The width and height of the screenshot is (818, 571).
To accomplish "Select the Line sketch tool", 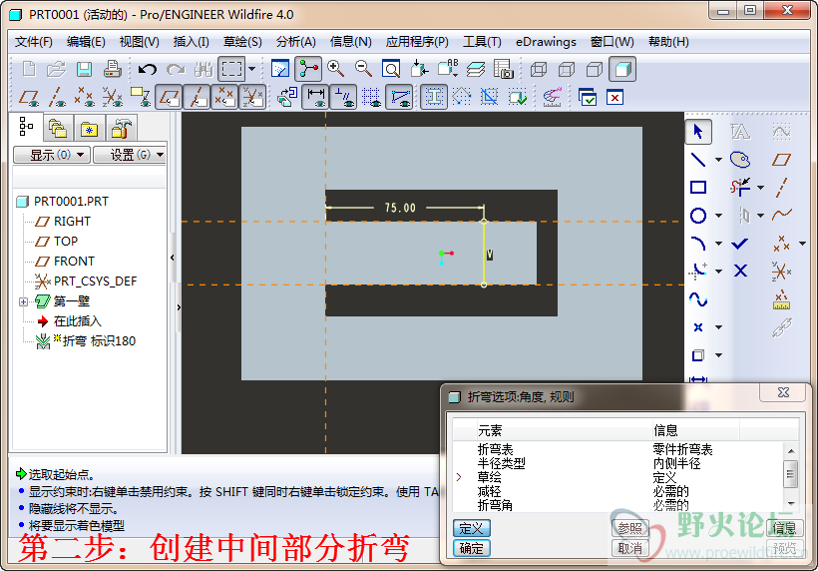I will click(x=698, y=159).
